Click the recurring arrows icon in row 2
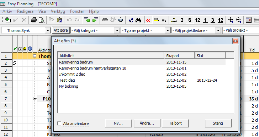 coord(15,63)
